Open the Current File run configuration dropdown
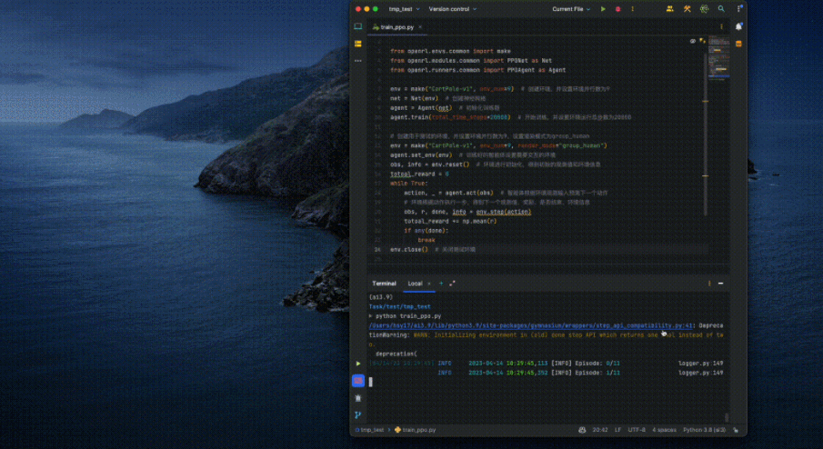 [571, 9]
